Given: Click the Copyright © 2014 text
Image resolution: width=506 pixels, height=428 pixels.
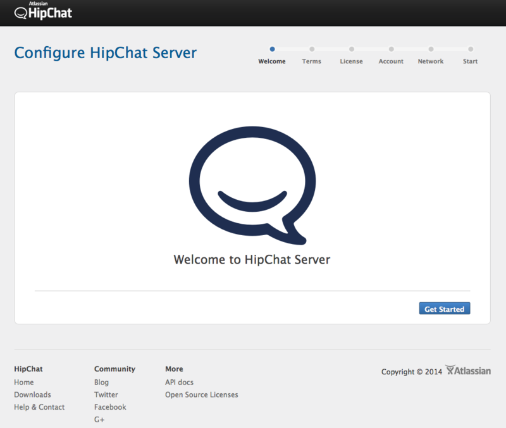Looking at the screenshot, I should 412,372.
